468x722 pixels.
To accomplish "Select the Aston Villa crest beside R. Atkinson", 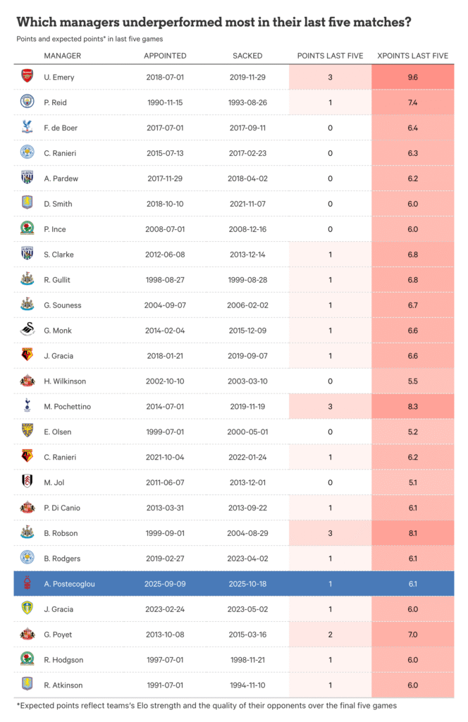I will (x=27, y=685).
